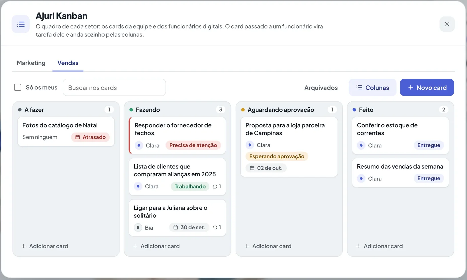Screen dimensions: 467x280
Task: Click the "Precisa de atenção" status badge
Action: pos(193,145)
